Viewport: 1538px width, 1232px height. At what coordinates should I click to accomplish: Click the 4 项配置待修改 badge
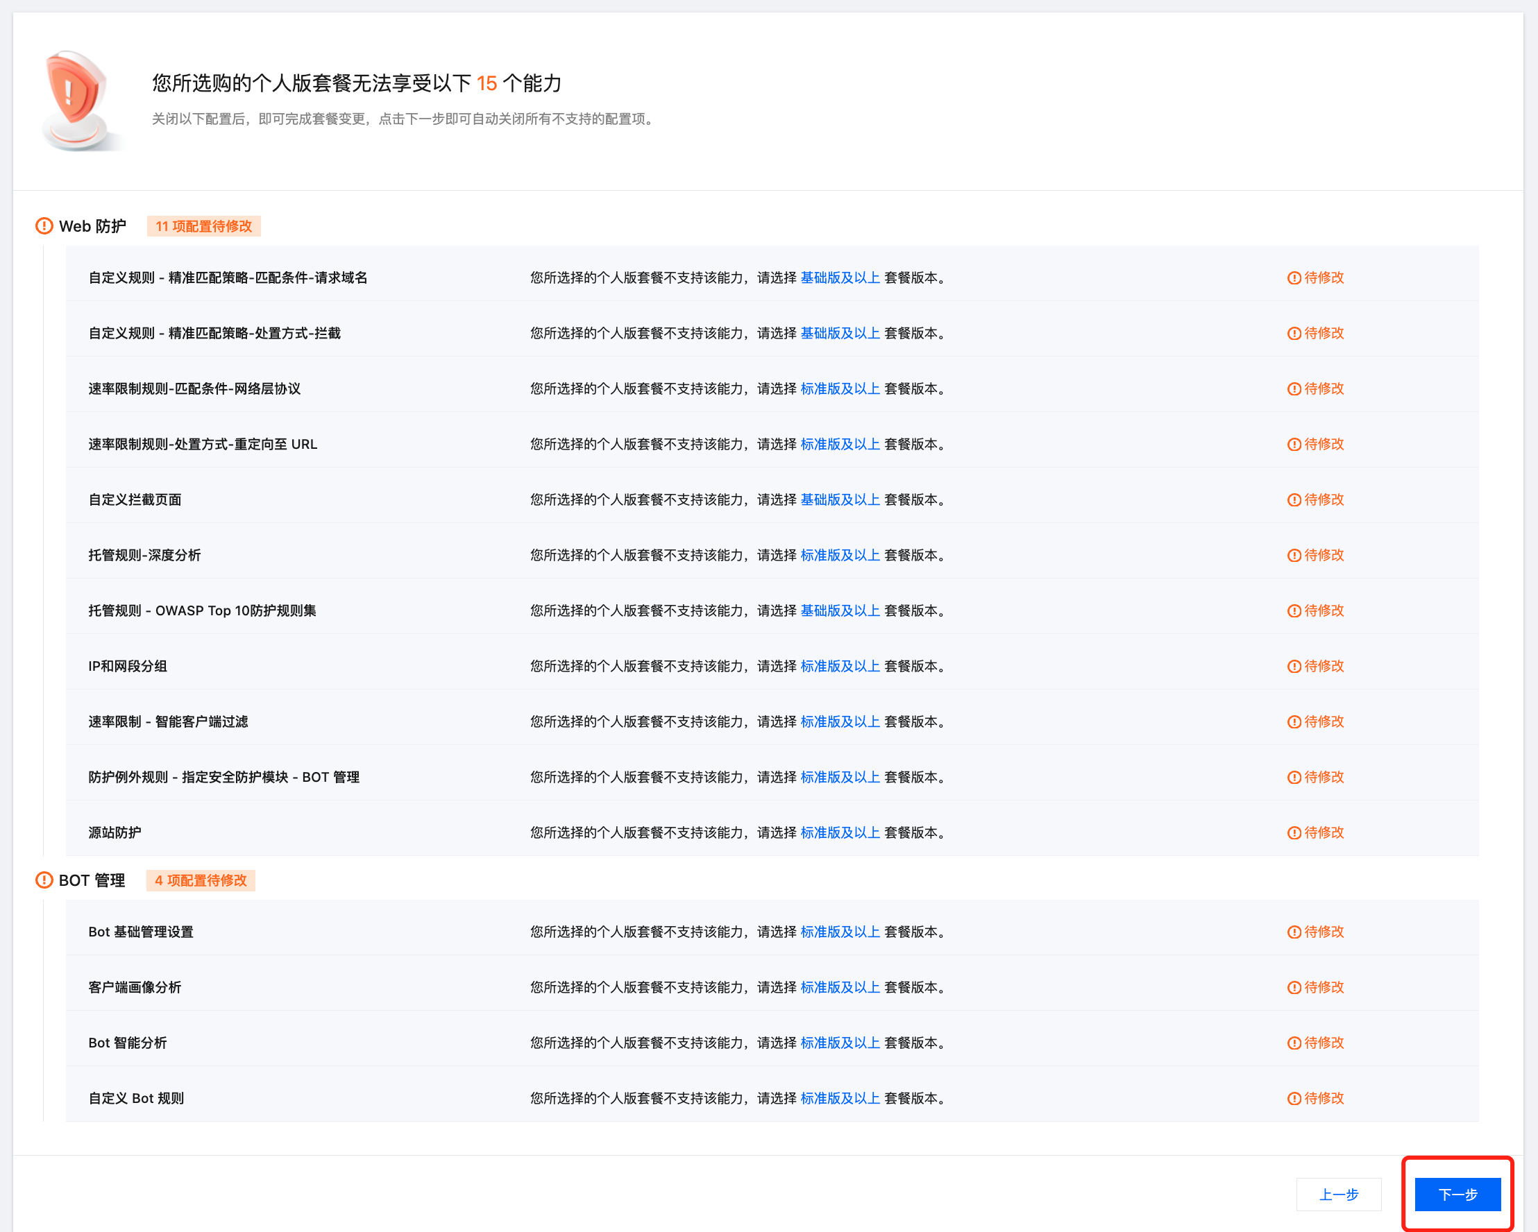point(201,880)
